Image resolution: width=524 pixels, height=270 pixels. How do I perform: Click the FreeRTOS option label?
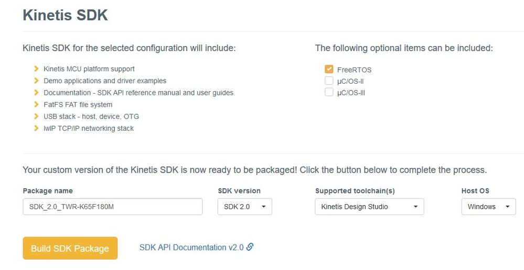coord(354,70)
